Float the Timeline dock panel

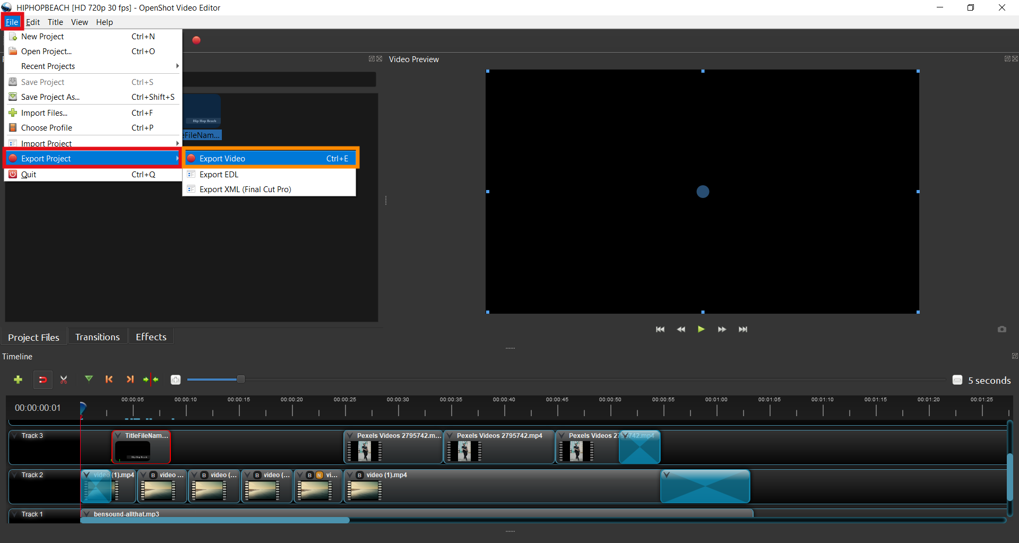click(1015, 356)
